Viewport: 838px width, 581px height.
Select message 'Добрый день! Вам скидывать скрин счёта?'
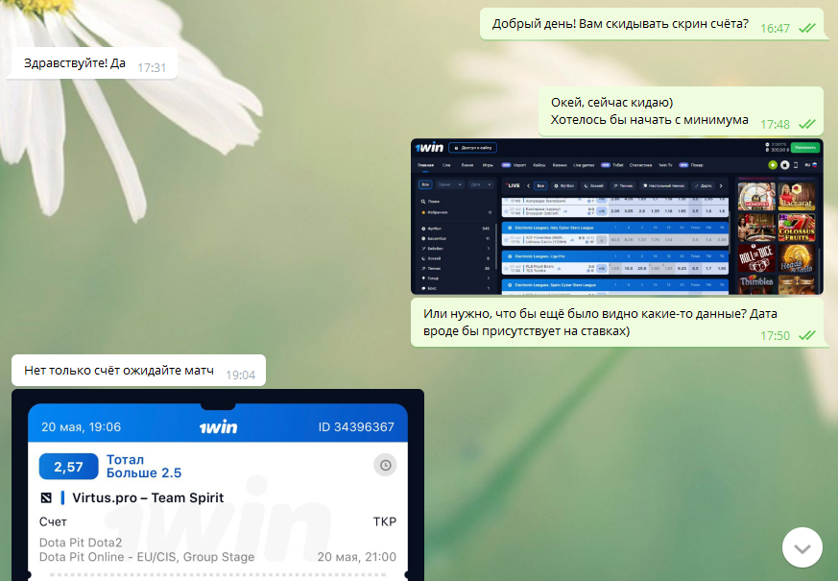pyautogui.click(x=620, y=24)
